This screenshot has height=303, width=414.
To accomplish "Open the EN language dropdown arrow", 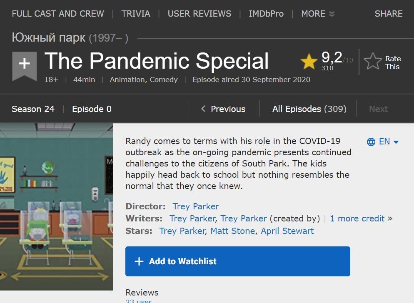I will tap(396, 142).
